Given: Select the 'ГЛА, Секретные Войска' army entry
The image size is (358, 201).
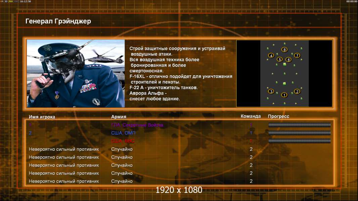Looking at the screenshot, I should point(137,125).
